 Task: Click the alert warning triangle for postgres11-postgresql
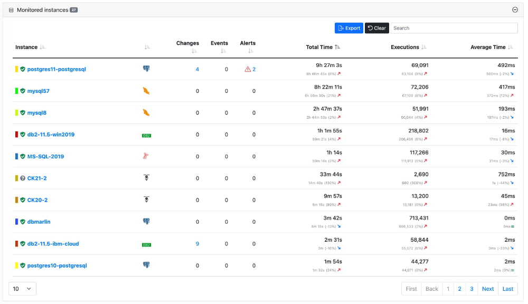click(248, 69)
